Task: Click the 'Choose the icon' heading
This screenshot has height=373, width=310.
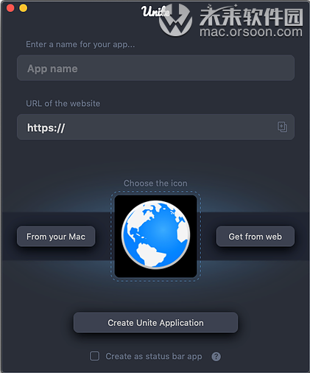Action: click(155, 183)
